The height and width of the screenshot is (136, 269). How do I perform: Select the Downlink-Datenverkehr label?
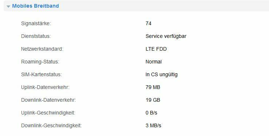point(48,100)
